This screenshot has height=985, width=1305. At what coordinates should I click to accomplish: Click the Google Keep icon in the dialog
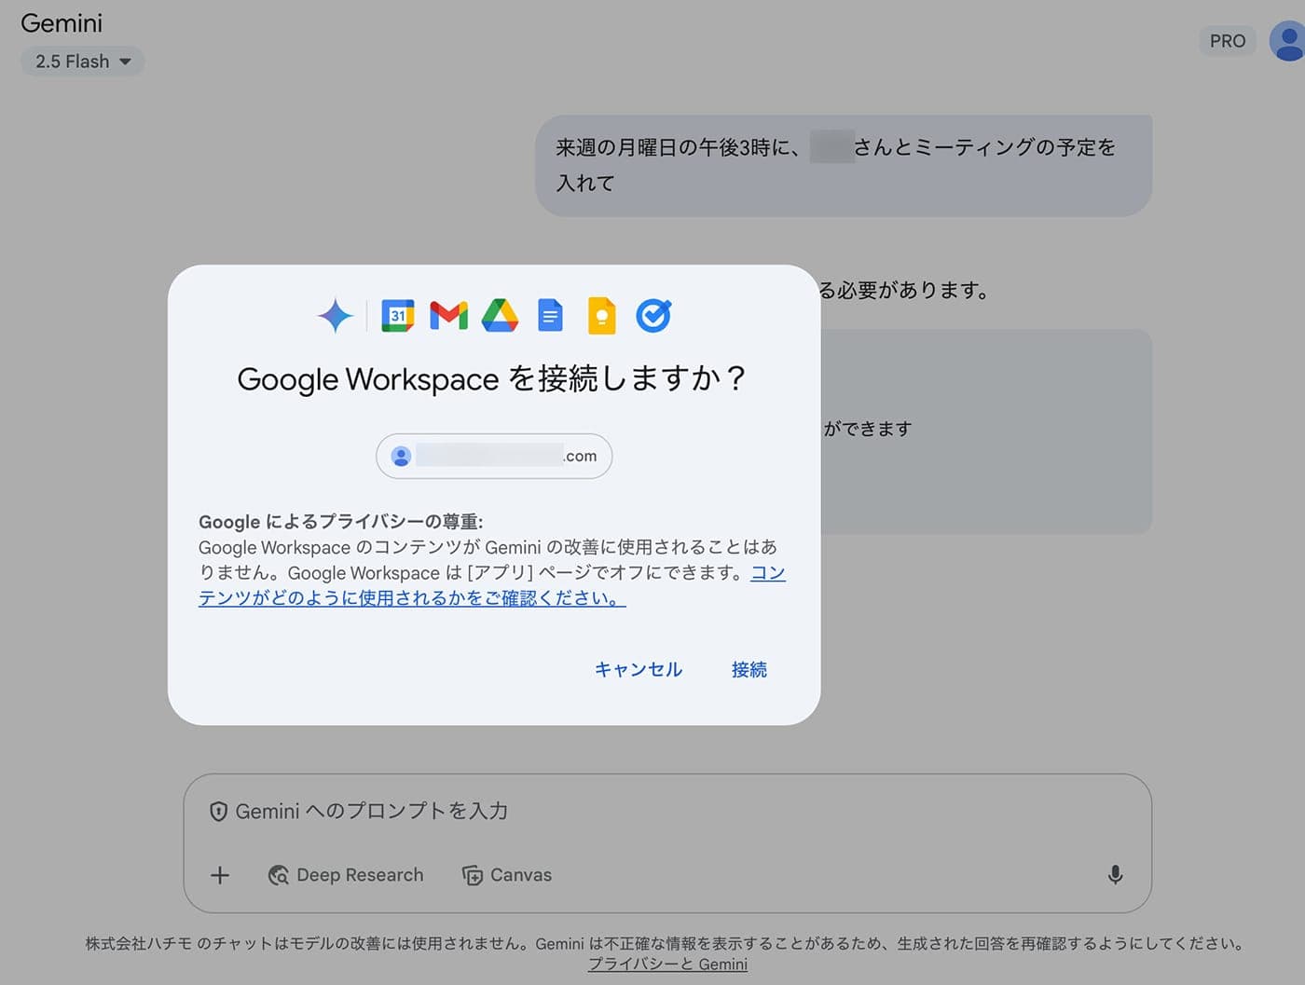(x=602, y=316)
